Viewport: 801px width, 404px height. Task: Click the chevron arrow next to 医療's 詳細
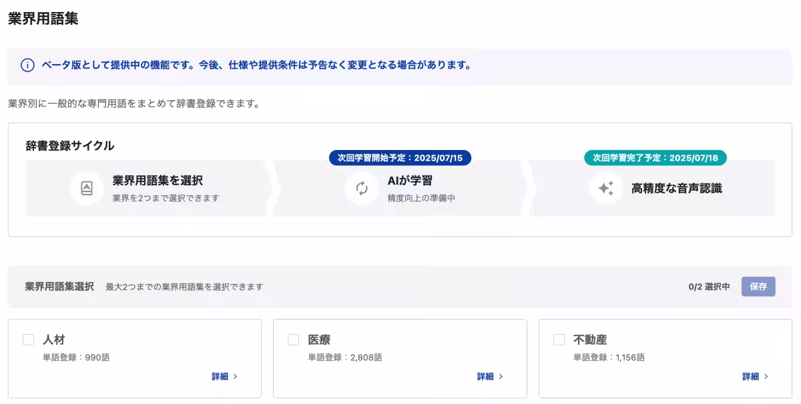coord(502,376)
